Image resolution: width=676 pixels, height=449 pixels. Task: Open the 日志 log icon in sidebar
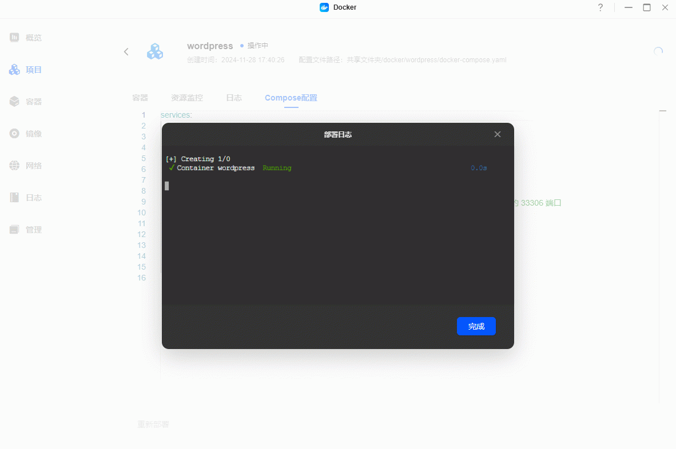click(14, 198)
